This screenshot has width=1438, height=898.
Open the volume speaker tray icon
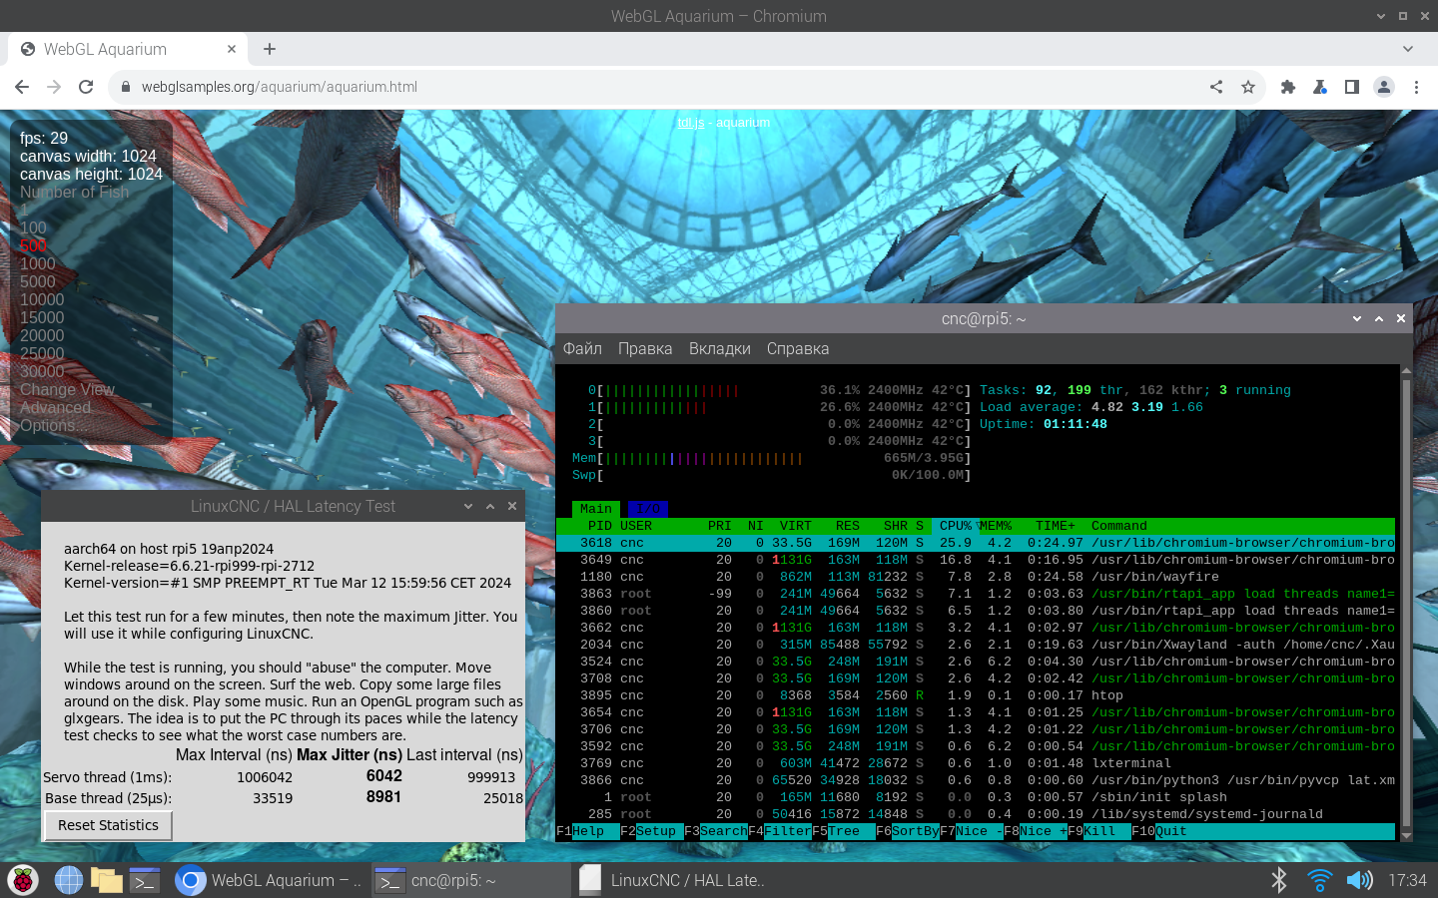[x=1359, y=880]
